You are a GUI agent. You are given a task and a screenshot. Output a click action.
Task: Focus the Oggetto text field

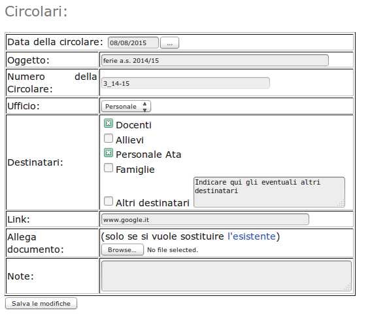point(214,60)
